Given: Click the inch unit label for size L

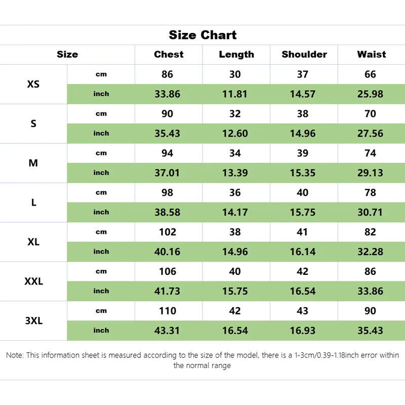Looking at the screenshot, I should tap(101, 212).
